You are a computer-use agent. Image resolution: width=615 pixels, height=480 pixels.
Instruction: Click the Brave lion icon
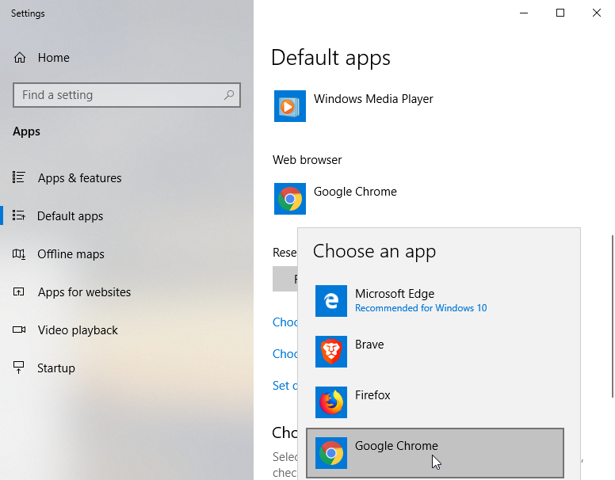[331, 352]
